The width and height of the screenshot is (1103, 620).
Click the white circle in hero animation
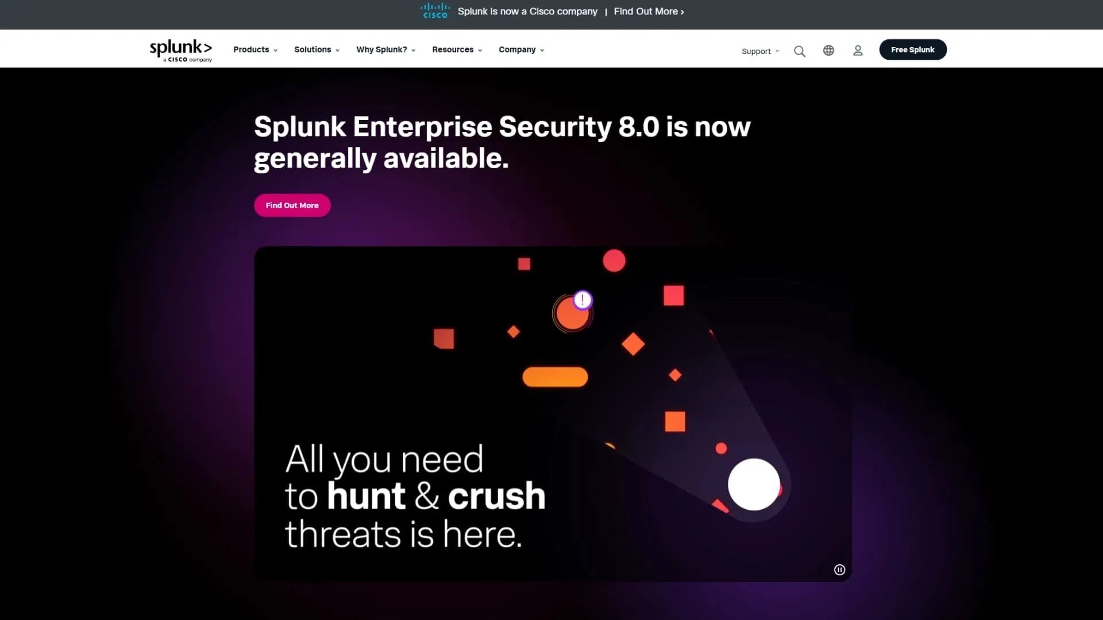(x=754, y=484)
